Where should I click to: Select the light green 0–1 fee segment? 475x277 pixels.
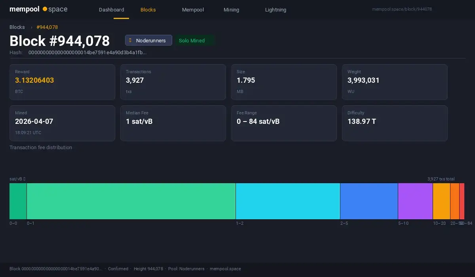coord(131,201)
